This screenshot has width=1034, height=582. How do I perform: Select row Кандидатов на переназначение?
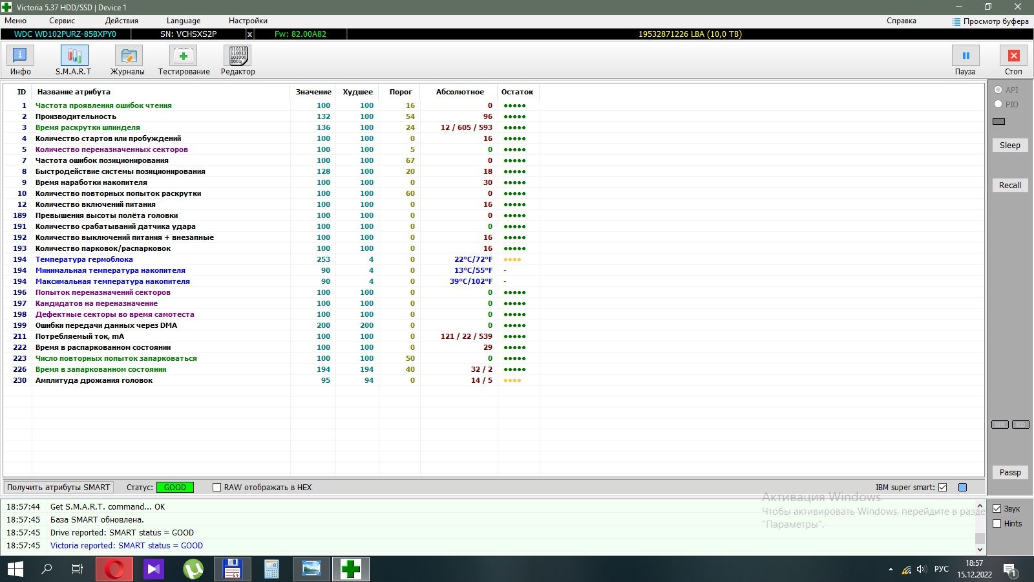coord(271,303)
